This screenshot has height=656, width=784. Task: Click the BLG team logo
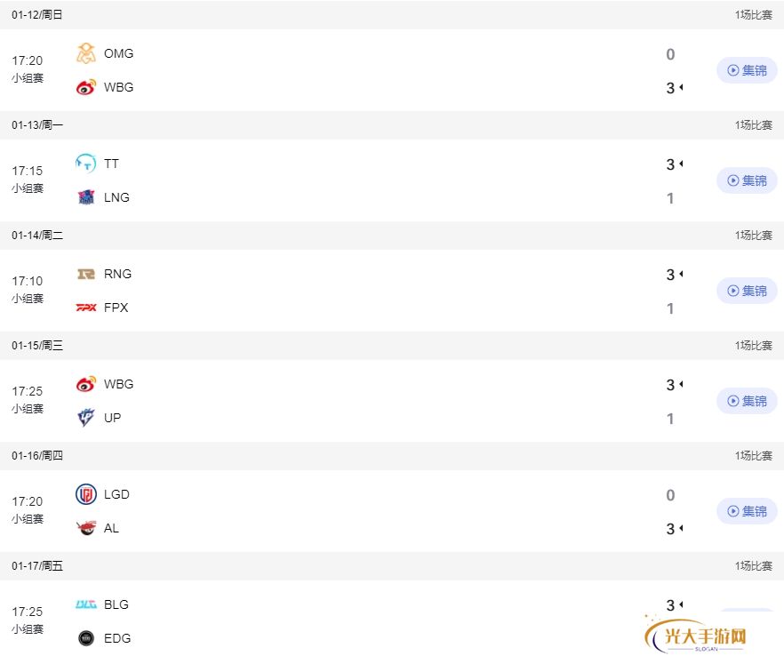click(x=86, y=604)
